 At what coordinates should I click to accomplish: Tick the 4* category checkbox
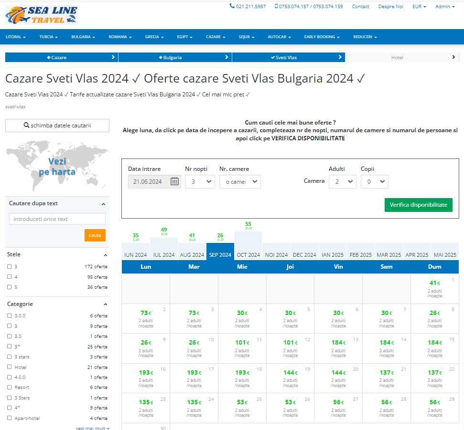click(10, 408)
